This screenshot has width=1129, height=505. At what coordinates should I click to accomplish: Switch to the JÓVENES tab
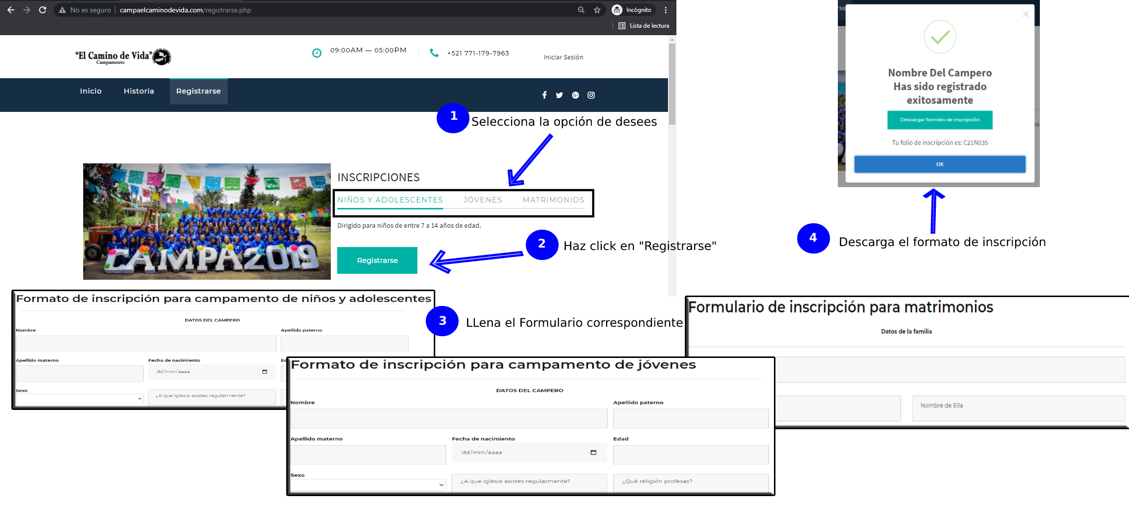[x=482, y=200]
